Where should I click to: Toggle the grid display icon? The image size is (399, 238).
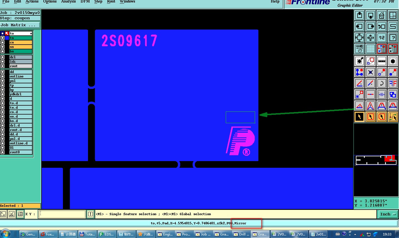371,49
